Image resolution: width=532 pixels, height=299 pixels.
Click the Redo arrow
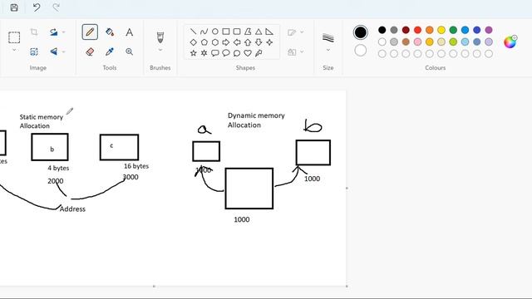click(x=57, y=7)
